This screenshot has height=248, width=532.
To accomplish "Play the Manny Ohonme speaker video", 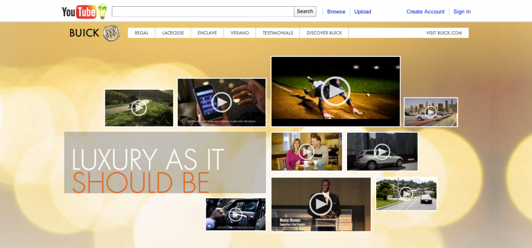I will coord(321,204).
